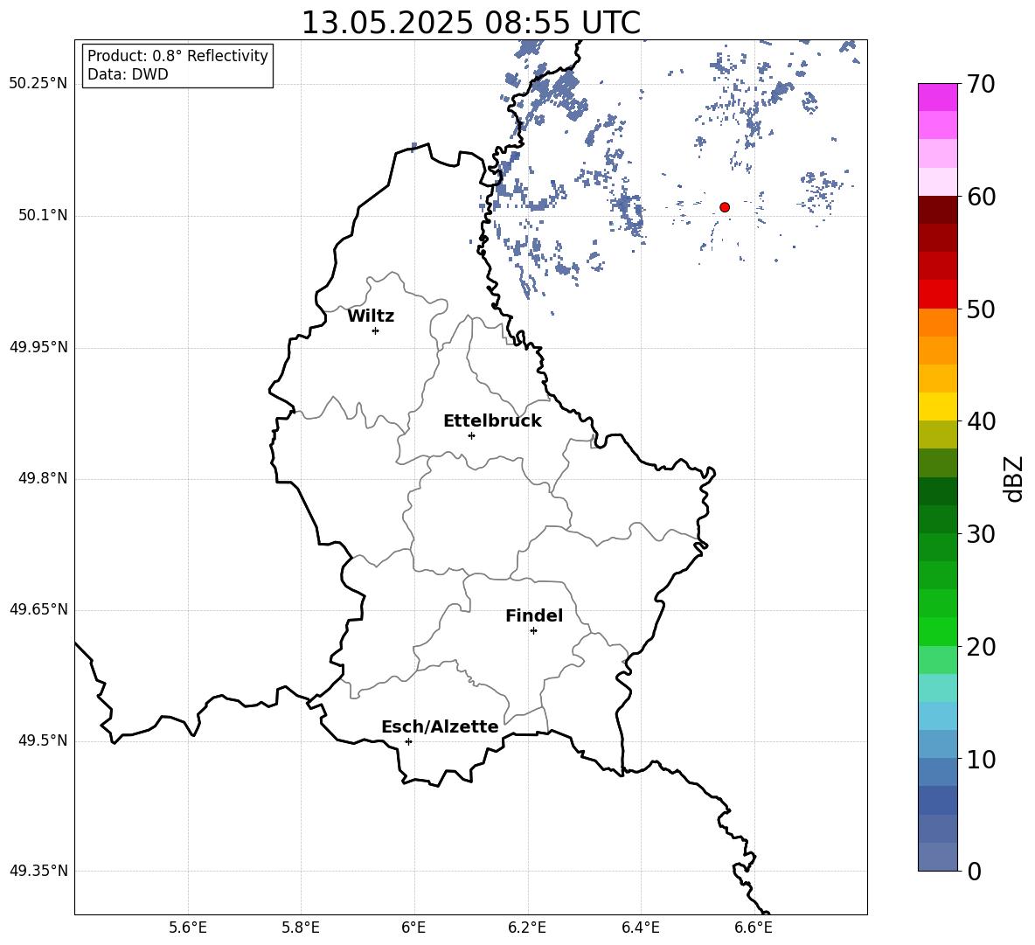Click the Findel station cross marker
Viewport: 1035px width, 945px height.
[533, 631]
